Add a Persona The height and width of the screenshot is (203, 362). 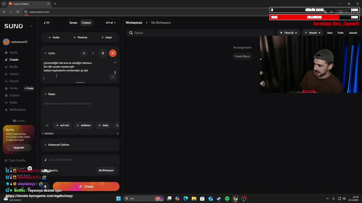point(80,37)
